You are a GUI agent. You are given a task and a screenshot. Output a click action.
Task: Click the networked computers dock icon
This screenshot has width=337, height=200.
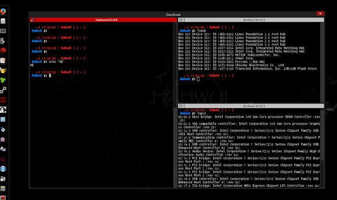(3, 149)
